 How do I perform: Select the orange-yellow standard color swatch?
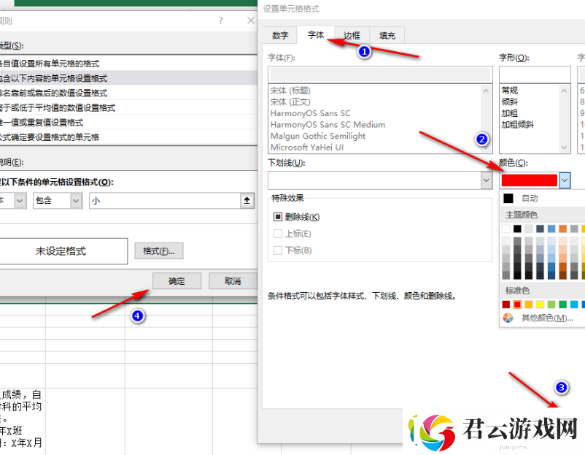pyautogui.click(x=529, y=305)
